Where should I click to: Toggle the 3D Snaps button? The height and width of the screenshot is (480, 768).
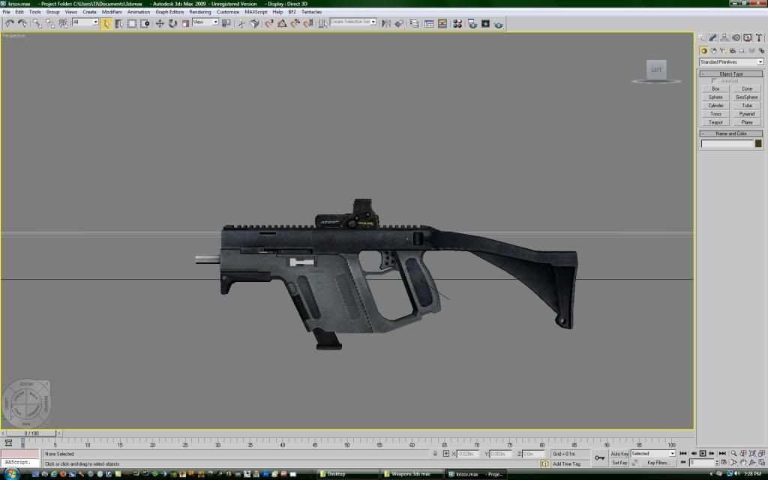(269, 23)
